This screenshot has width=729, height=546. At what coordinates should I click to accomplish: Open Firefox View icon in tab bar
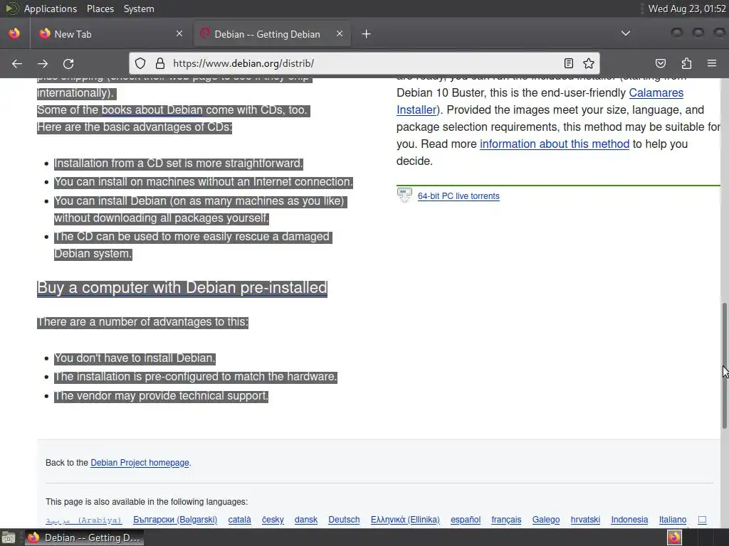pyautogui.click(x=14, y=33)
